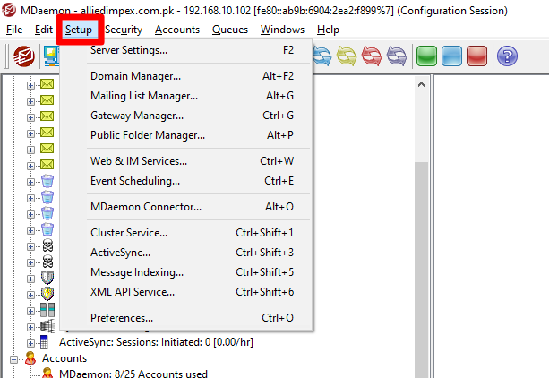
Task: Select Mailing List Manager option
Action: (144, 96)
